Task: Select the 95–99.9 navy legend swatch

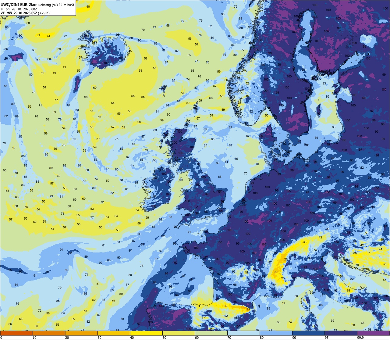Action: (x=341, y=333)
